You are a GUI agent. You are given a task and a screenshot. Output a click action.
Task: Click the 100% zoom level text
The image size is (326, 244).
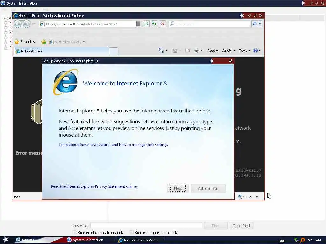(x=247, y=197)
